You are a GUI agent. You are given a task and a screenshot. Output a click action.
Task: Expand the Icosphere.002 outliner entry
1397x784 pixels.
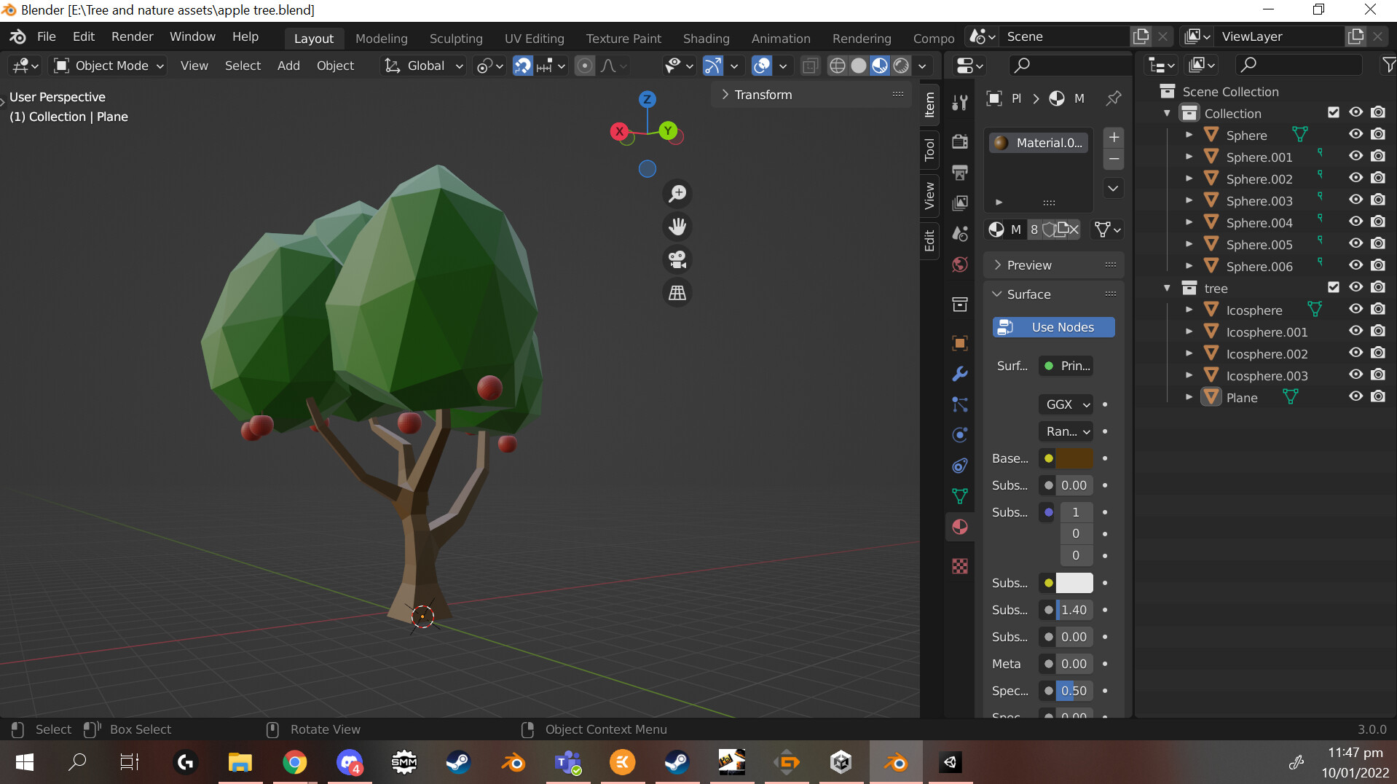(1189, 353)
